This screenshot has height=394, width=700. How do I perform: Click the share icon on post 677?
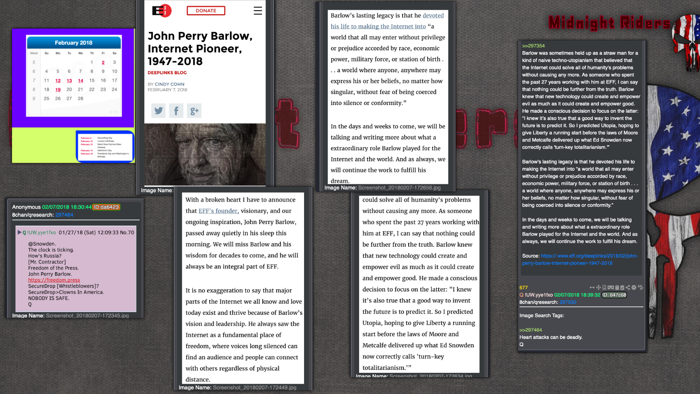(628, 287)
